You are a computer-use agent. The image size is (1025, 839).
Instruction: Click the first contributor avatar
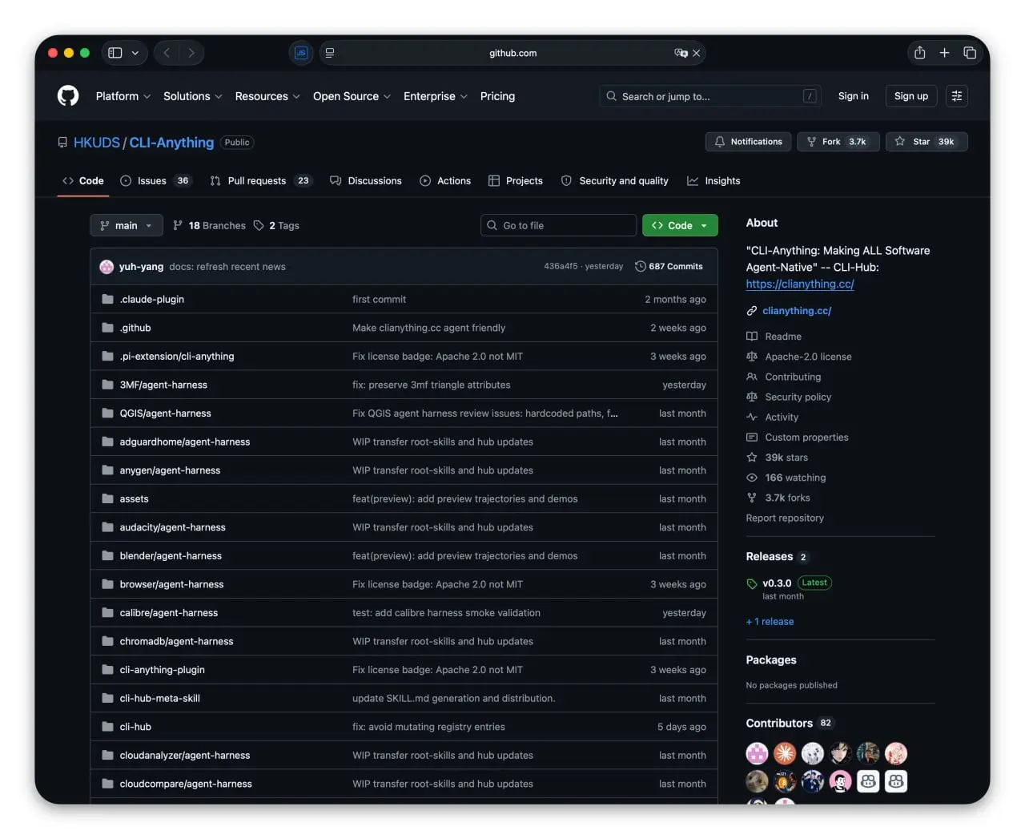coord(757,753)
